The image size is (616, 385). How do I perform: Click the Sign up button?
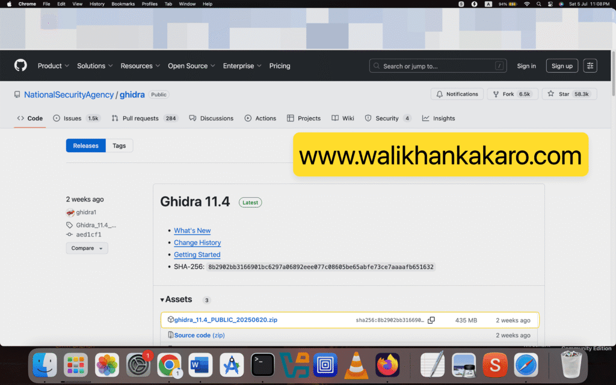pyautogui.click(x=562, y=66)
